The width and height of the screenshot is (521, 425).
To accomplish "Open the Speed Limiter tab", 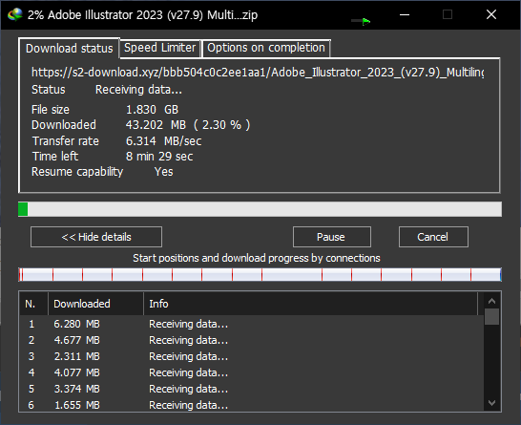I will (159, 48).
